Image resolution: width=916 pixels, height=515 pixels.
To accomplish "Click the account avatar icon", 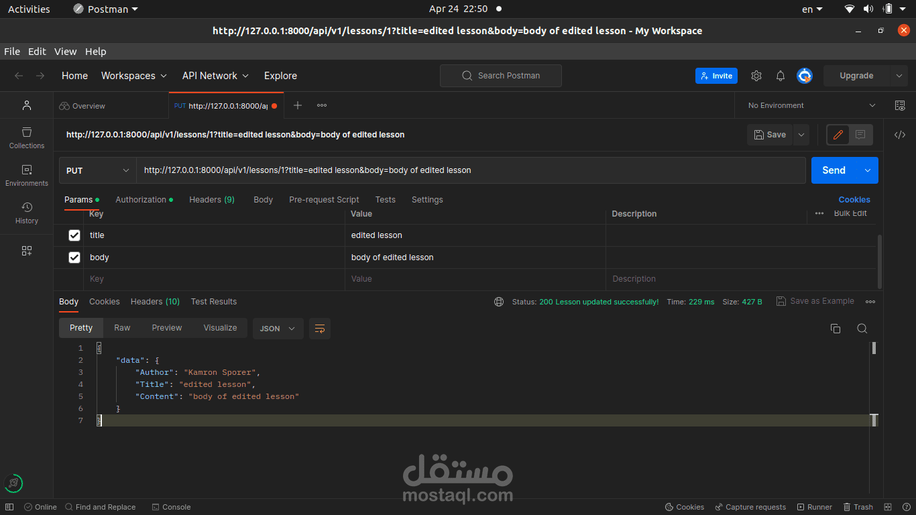I will (805, 76).
